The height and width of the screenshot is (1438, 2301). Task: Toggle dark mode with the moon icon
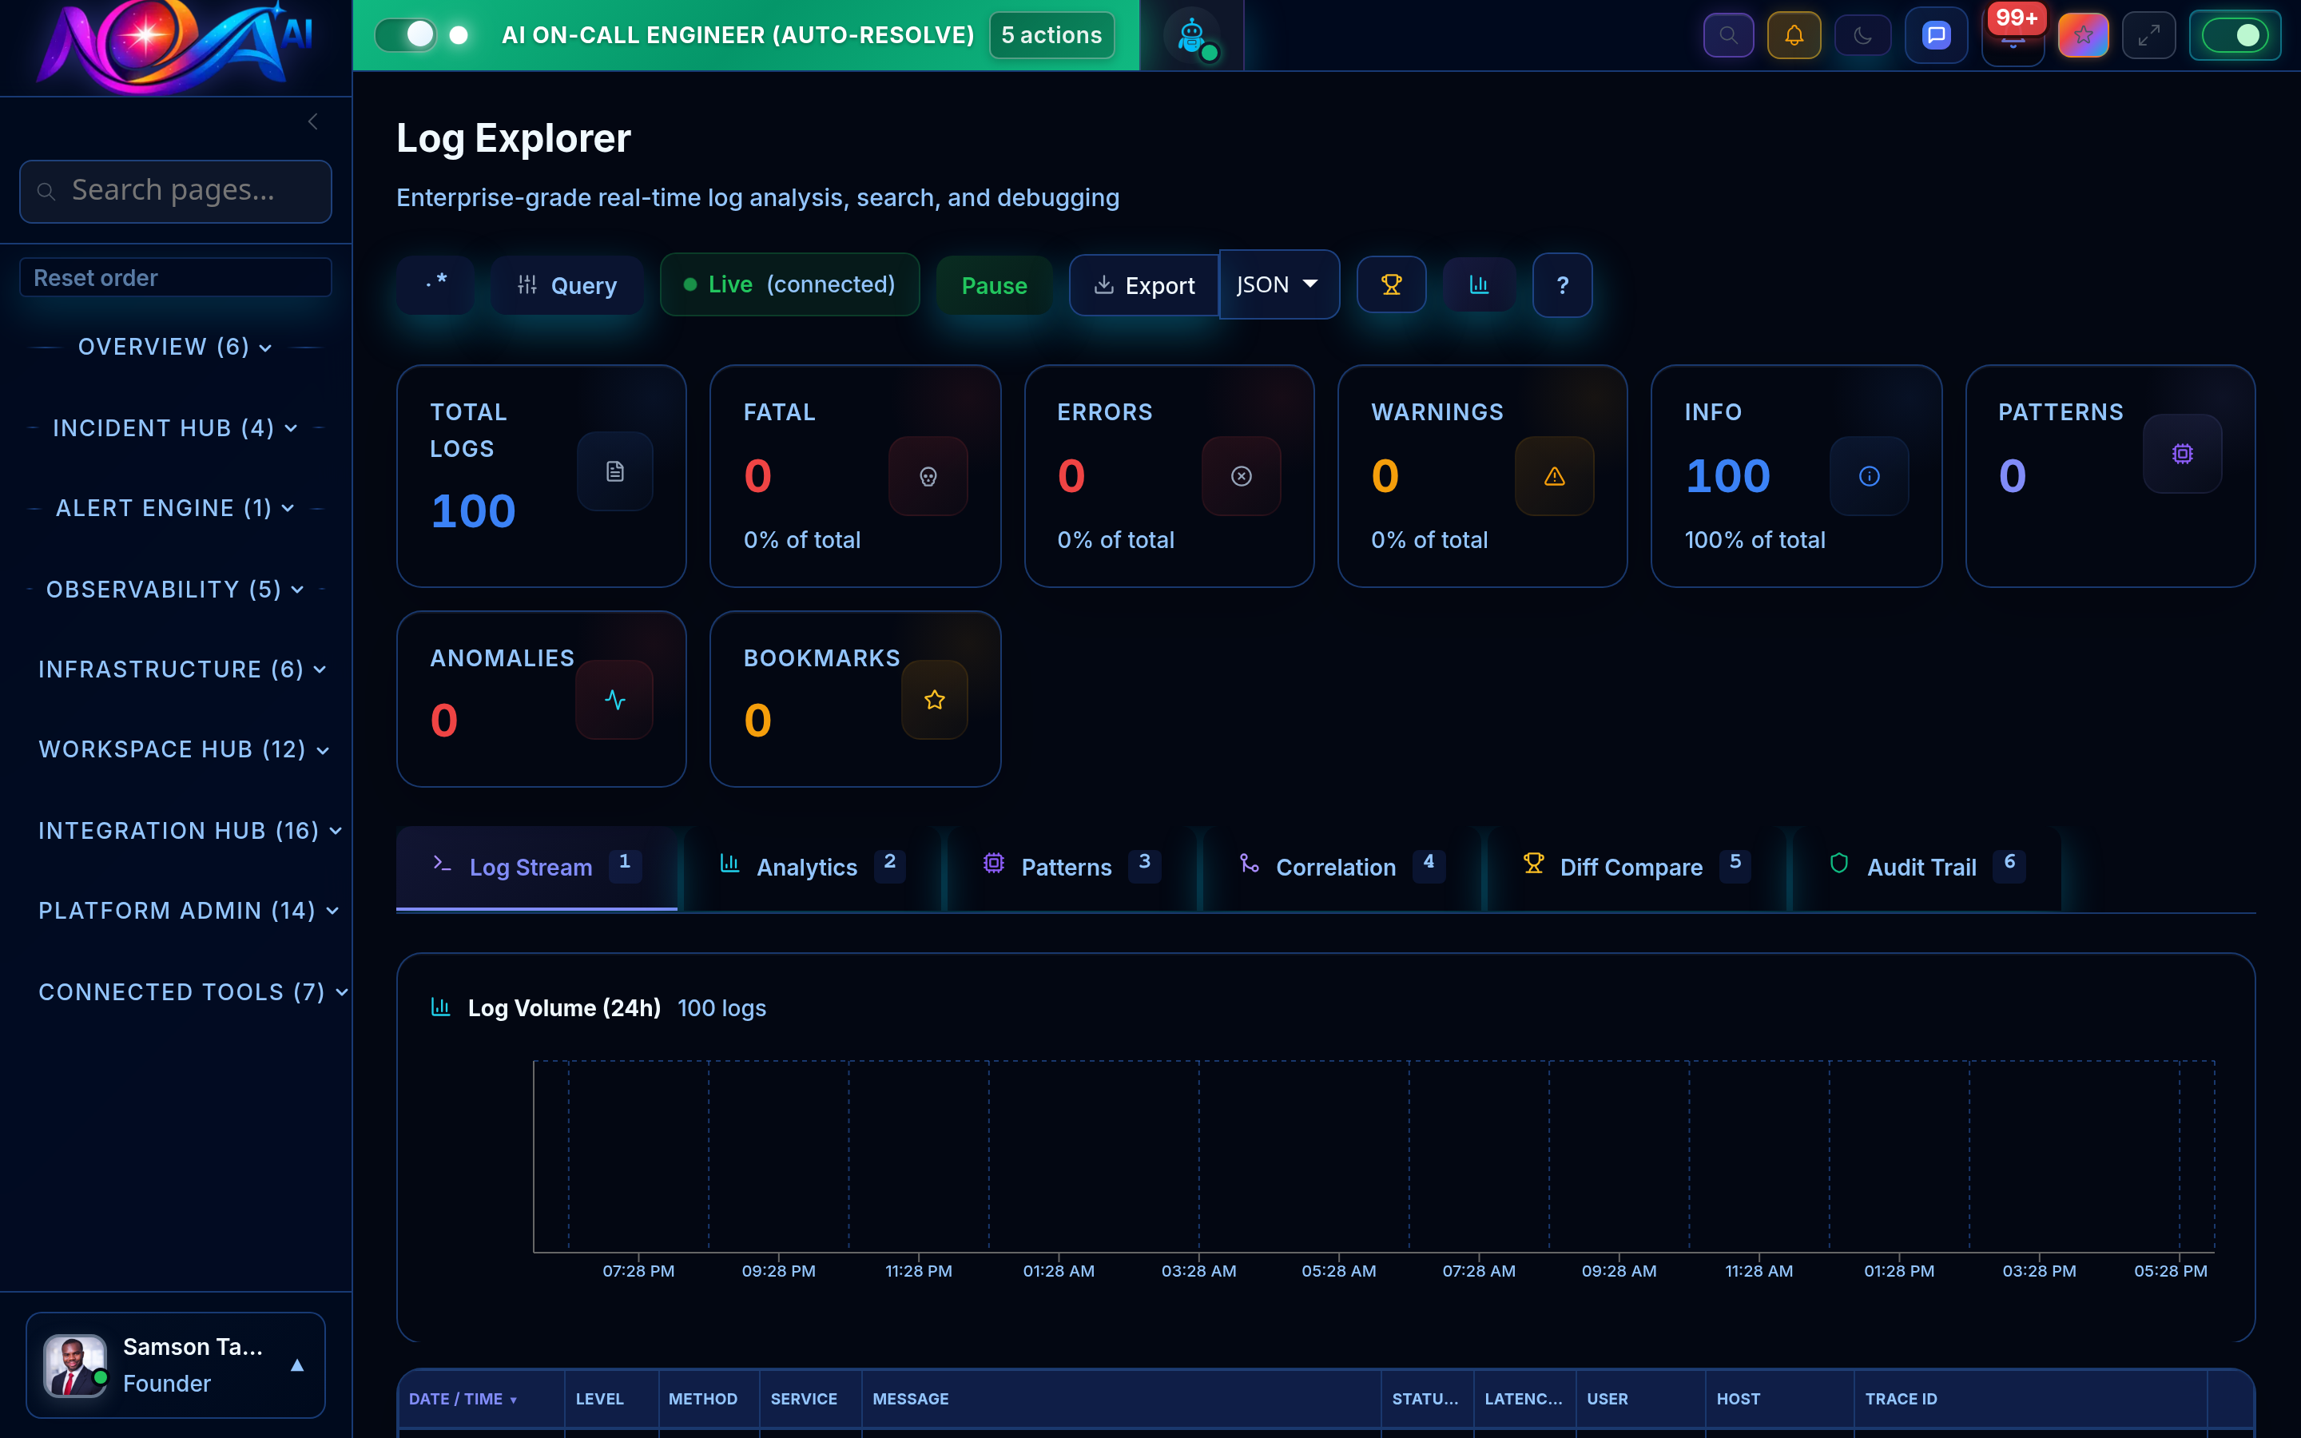tap(1864, 35)
